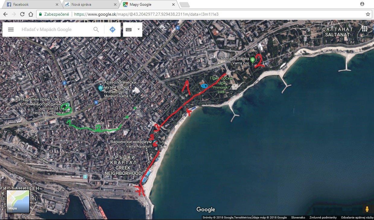The image size is (374, 220).
Task: Open directions with the blue arrow icon
Action: click(x=113, y=30)
